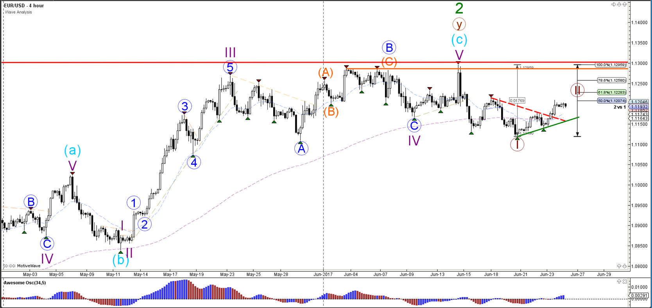
Task: Select the brown circled II wave label
Action: pos(577,91)
